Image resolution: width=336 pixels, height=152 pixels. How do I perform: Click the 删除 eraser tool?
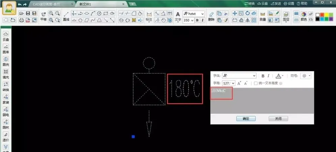click(x=211, y=16)
